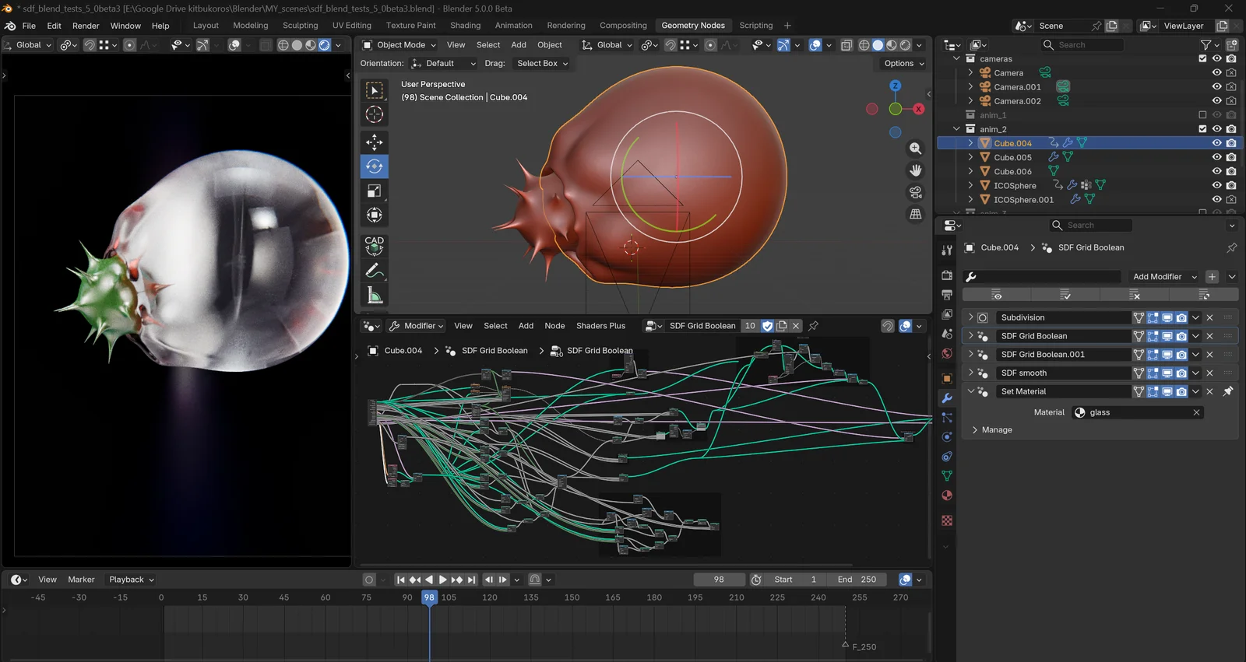Open the Drag Select Box dropdown
Viewport: 1246px width, 662px height.
click(x=542, y=64)
